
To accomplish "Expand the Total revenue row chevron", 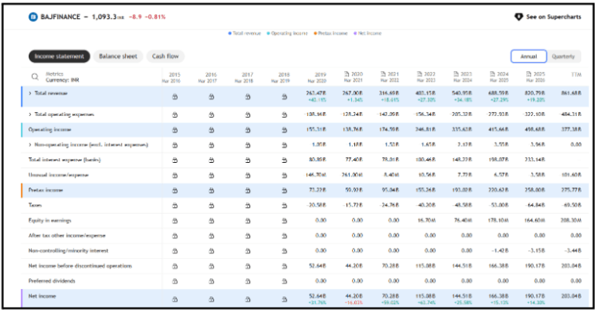I will click(x=30, y=93).
